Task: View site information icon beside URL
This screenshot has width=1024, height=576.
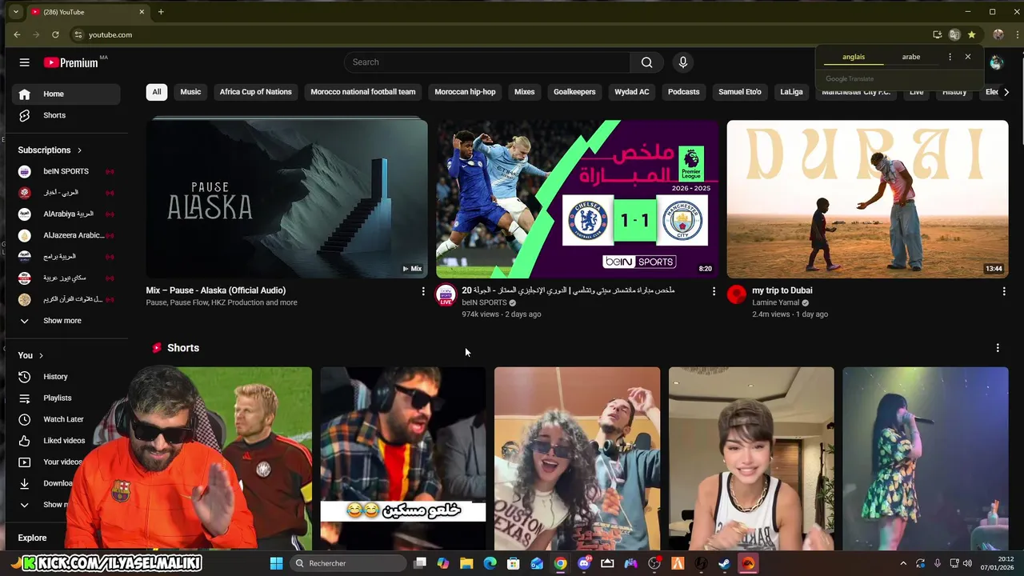Action: click(78, 34)
